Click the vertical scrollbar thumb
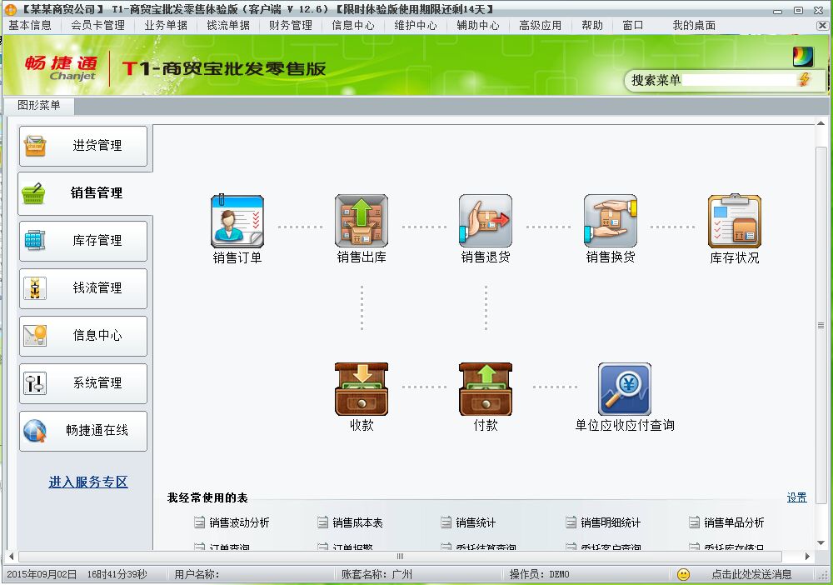 pos(821,325)
